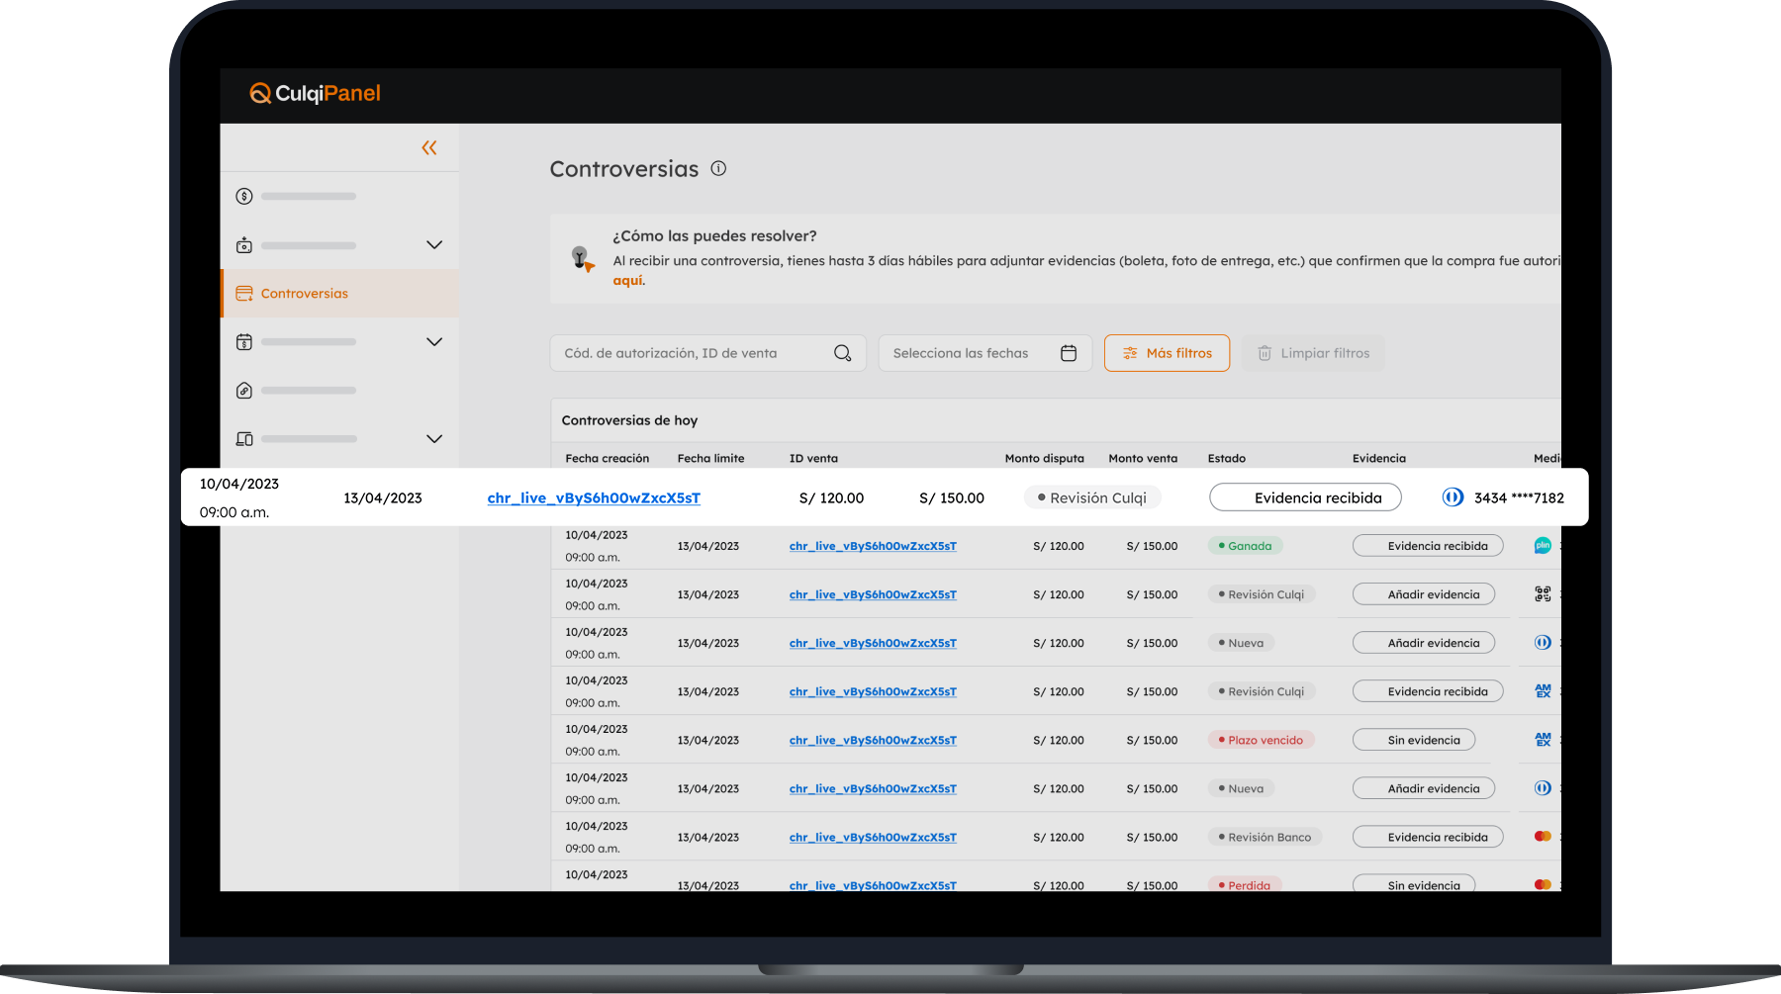
Task: Click the CulqiPanel logo
Action: click(x=316, y=94)
